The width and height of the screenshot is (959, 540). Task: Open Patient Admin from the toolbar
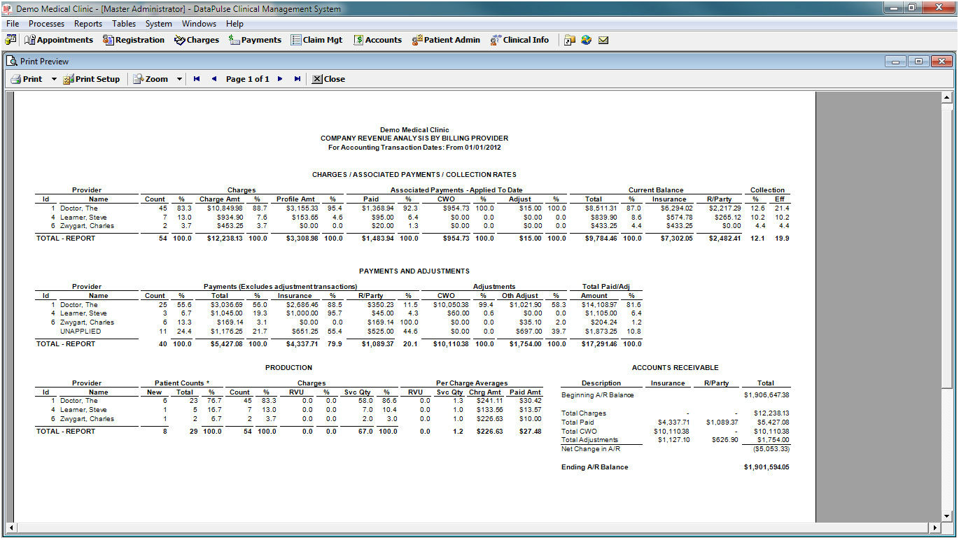point(446,40)
